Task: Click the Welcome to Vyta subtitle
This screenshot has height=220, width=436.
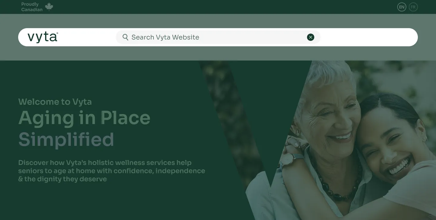Action: [x=55, y=102]
